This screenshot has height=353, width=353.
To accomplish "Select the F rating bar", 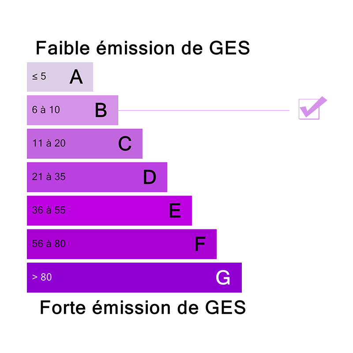I will point(122,244).
